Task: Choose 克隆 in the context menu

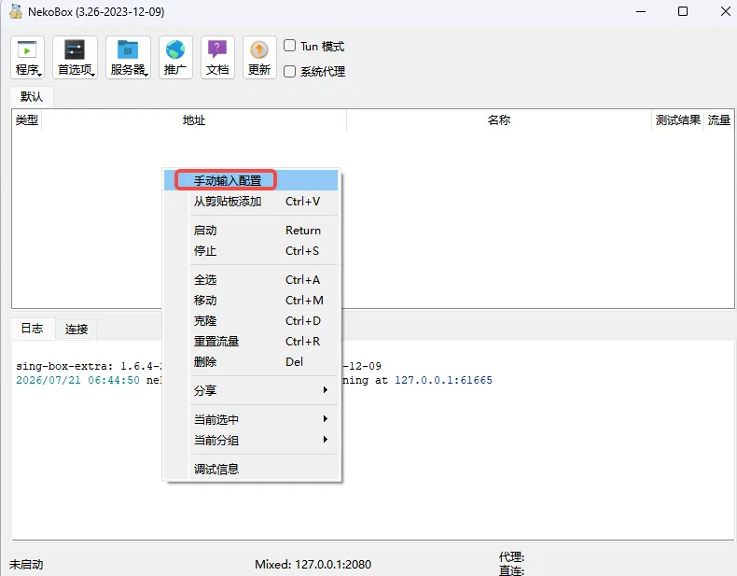Action: pyautogui.click(x=251, y=321)
